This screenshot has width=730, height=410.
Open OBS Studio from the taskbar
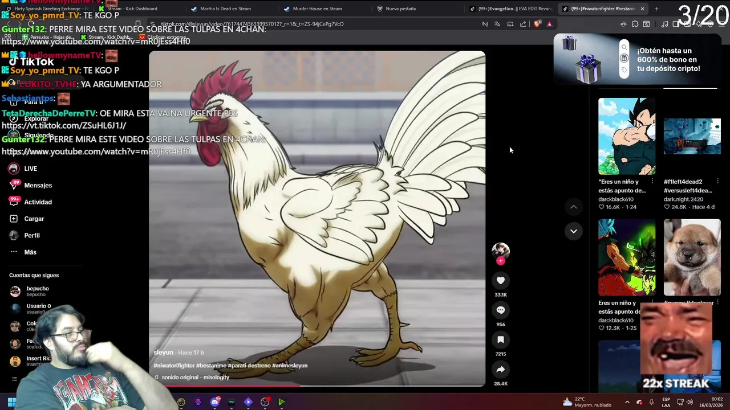265,402
